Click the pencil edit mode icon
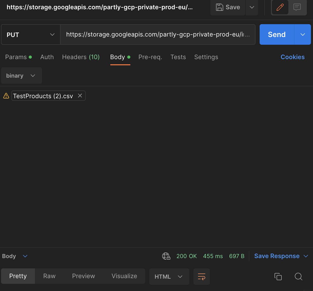This screenshot has height=291, width=313. point(280,7)
